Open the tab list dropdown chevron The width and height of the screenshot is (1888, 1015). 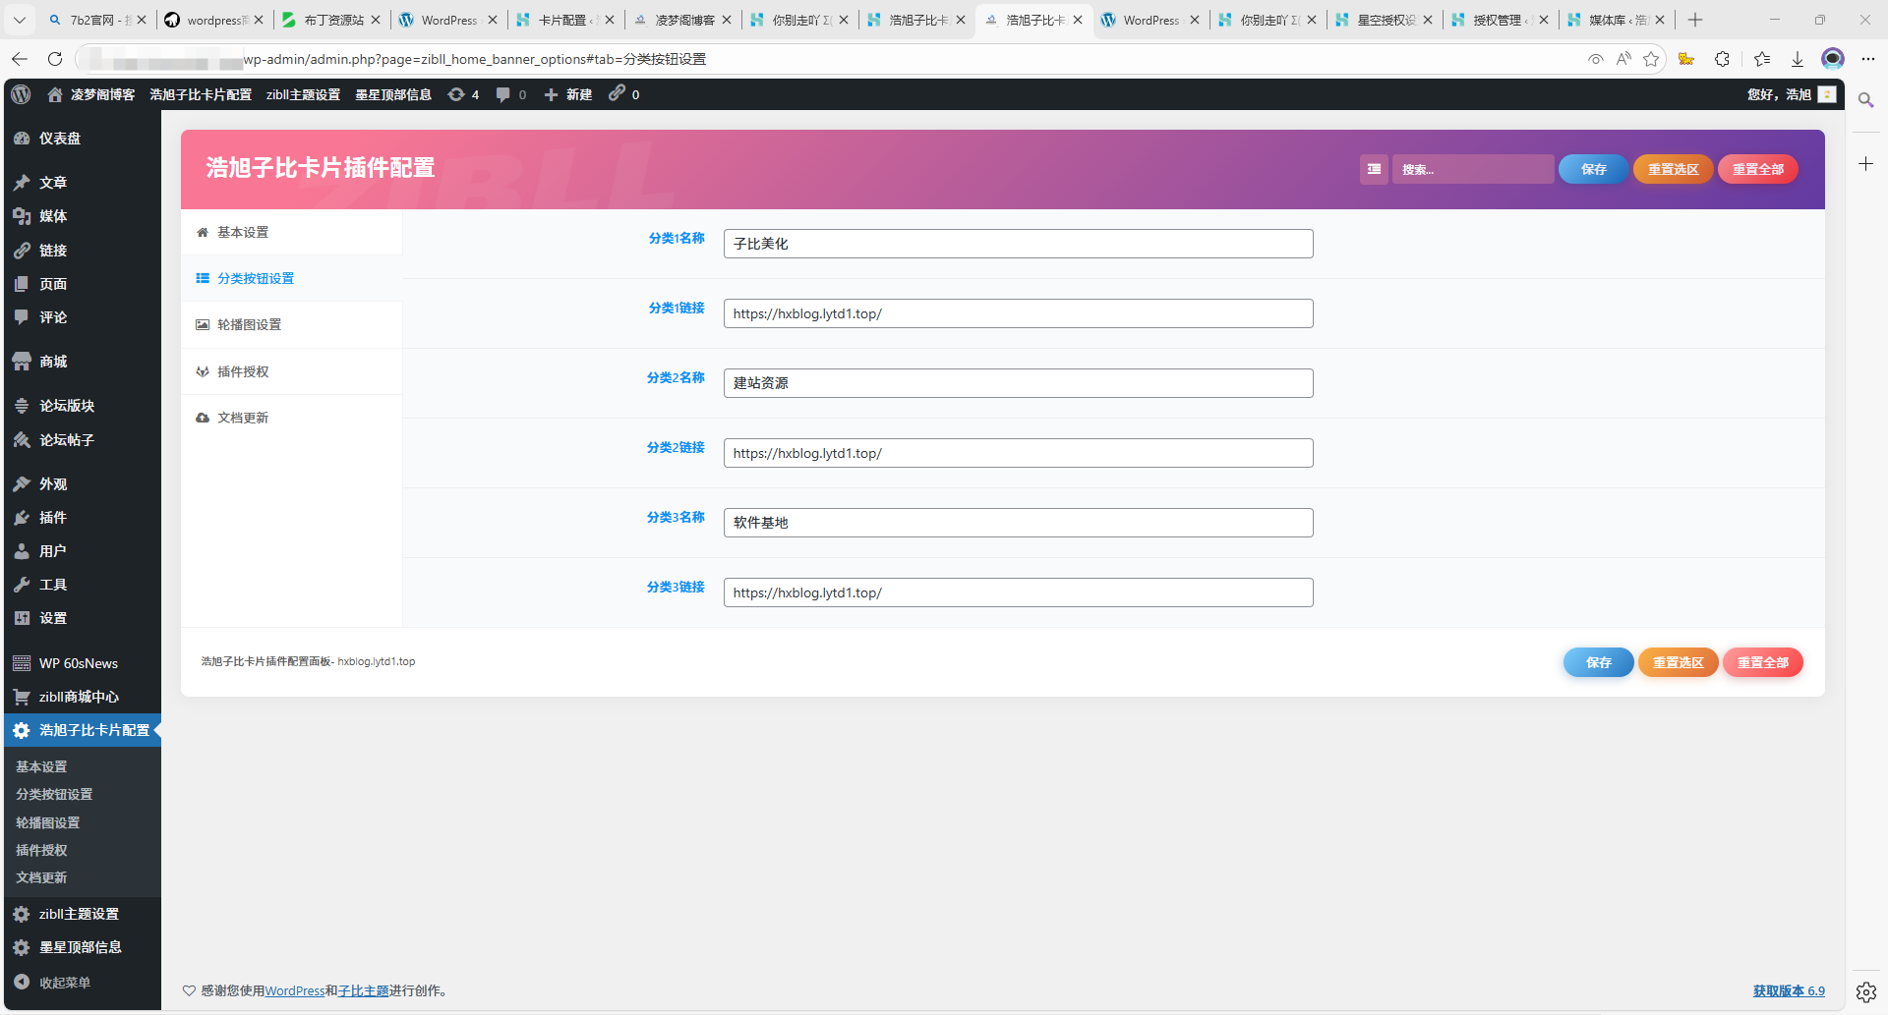coord(19,20)
